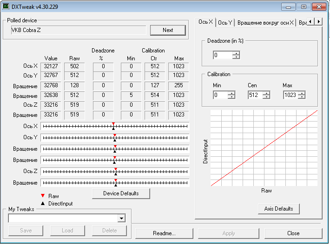Viewport: 330px width, 244px height.
Task: Click the Save button in My Tweaks
Action: (x=26, y=231)
